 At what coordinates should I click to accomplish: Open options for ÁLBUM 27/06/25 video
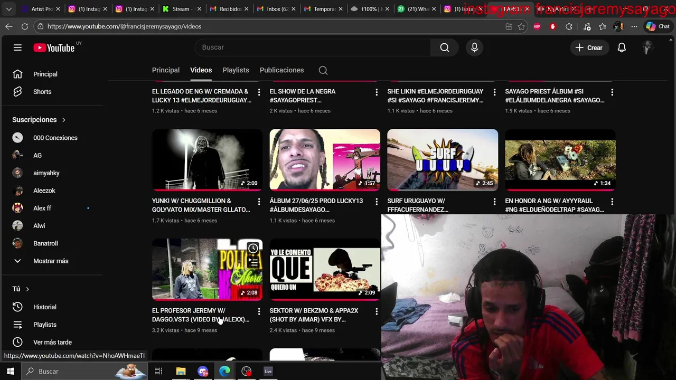tap(377, 202)
